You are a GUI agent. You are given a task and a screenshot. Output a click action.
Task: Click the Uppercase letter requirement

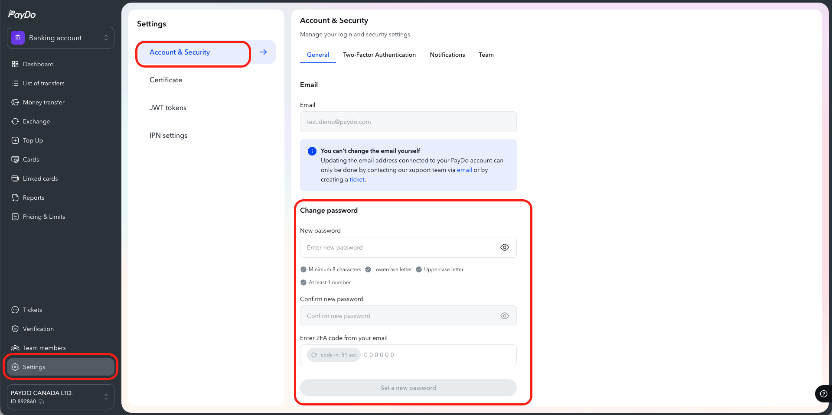(440, 269)
